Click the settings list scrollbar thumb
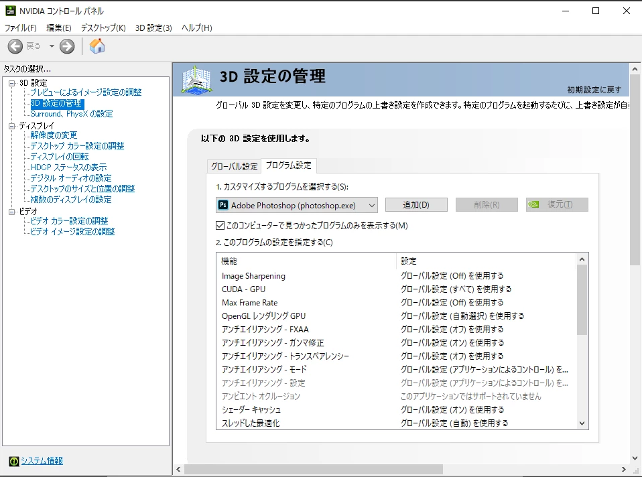This screenshot has width=642, height=477. 582,300
